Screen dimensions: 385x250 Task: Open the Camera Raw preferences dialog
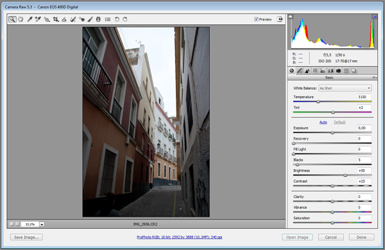point(108,19)
